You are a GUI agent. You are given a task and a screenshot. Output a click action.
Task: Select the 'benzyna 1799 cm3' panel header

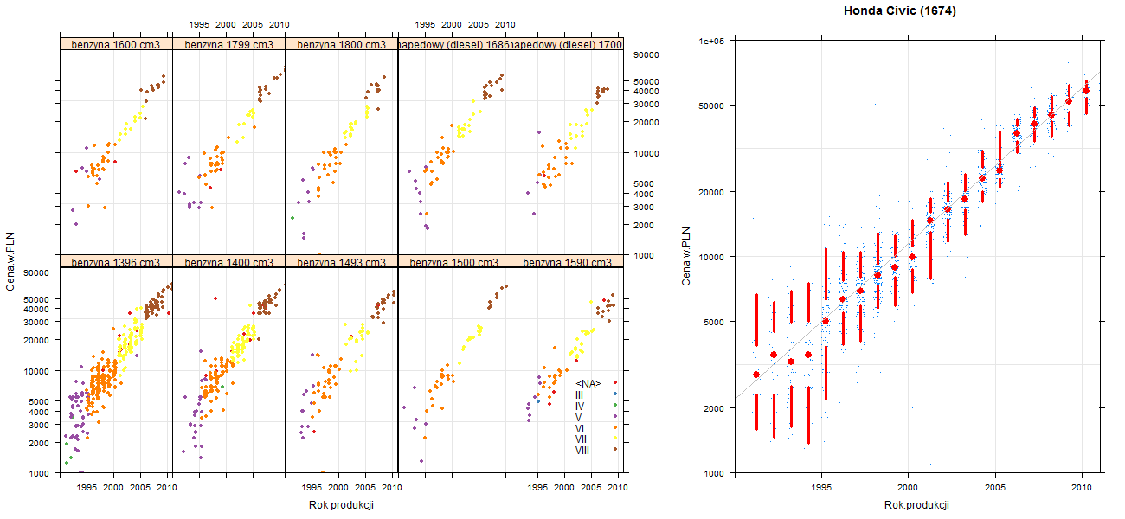(x=228, y=44)
